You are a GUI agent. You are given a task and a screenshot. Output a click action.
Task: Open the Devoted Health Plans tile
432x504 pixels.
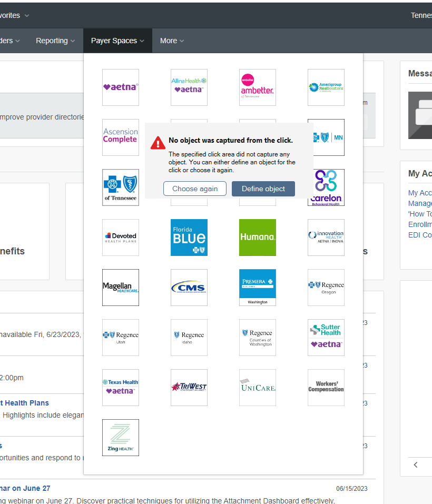tap(121, 238)
